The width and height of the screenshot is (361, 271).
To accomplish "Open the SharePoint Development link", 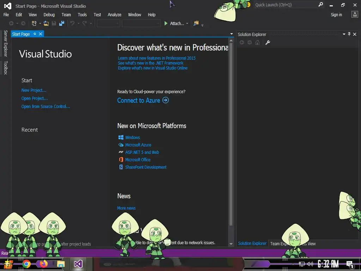I will pyautogui.click(x=146, y=167).
